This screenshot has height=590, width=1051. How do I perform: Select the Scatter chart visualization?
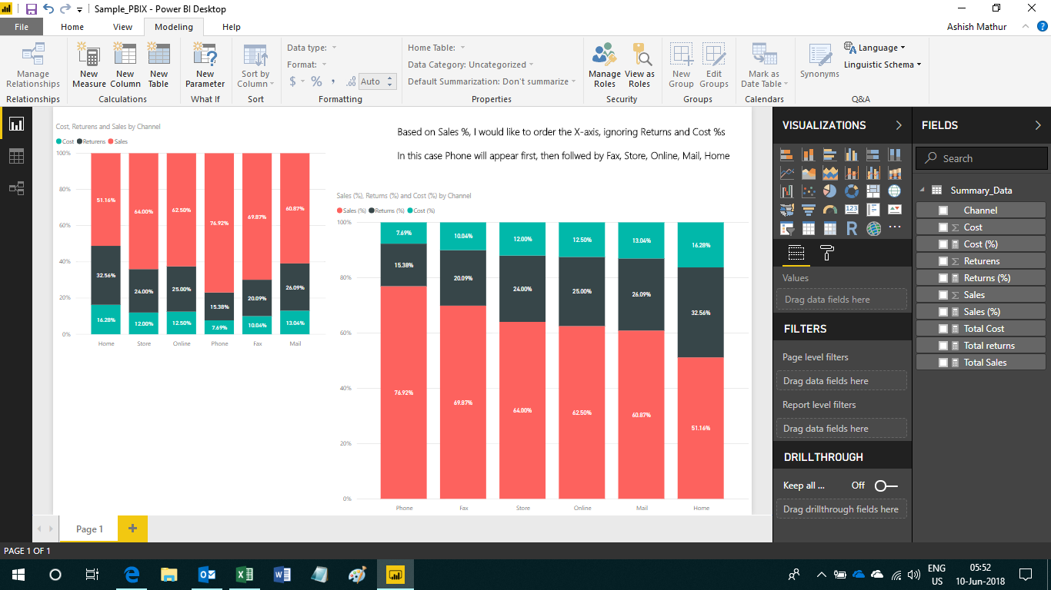pos(809,191)
